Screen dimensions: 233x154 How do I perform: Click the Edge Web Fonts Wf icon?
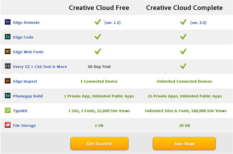pos(8,51)
